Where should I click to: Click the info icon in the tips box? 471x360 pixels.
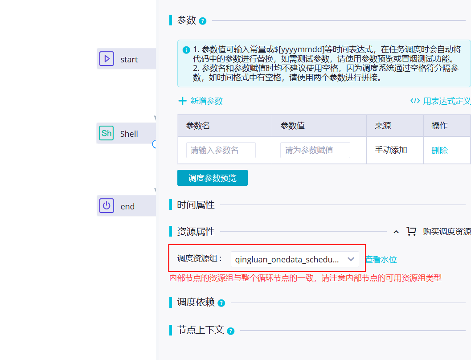pyautogui.click(x=186, y=50)
